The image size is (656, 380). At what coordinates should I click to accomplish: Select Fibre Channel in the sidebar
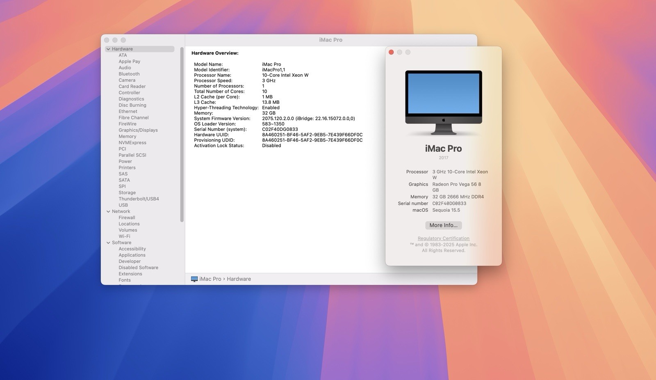coord(134,117)
